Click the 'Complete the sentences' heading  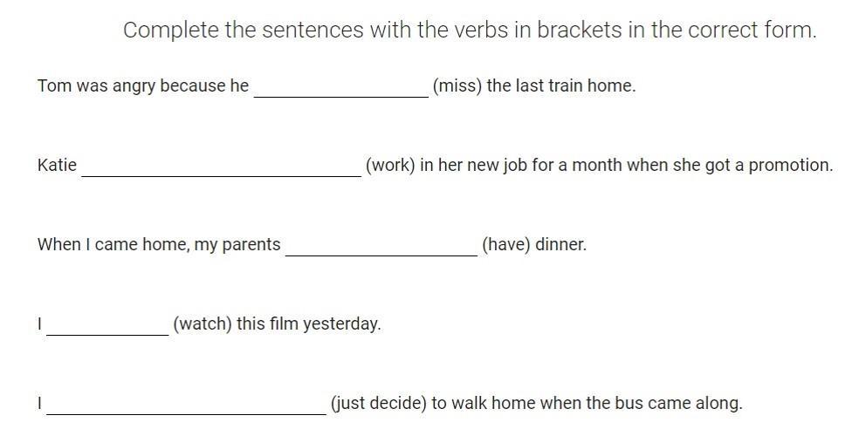(x=470, y=30)
